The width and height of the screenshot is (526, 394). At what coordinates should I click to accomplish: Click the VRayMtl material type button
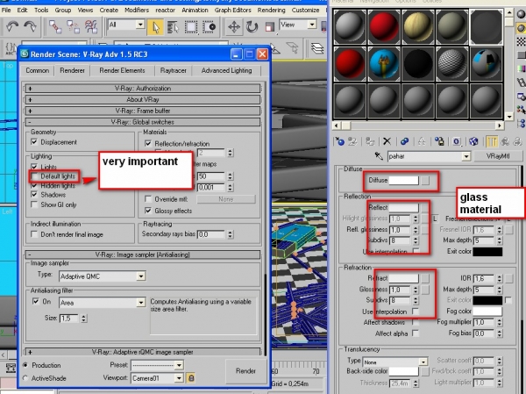(497, 156)
